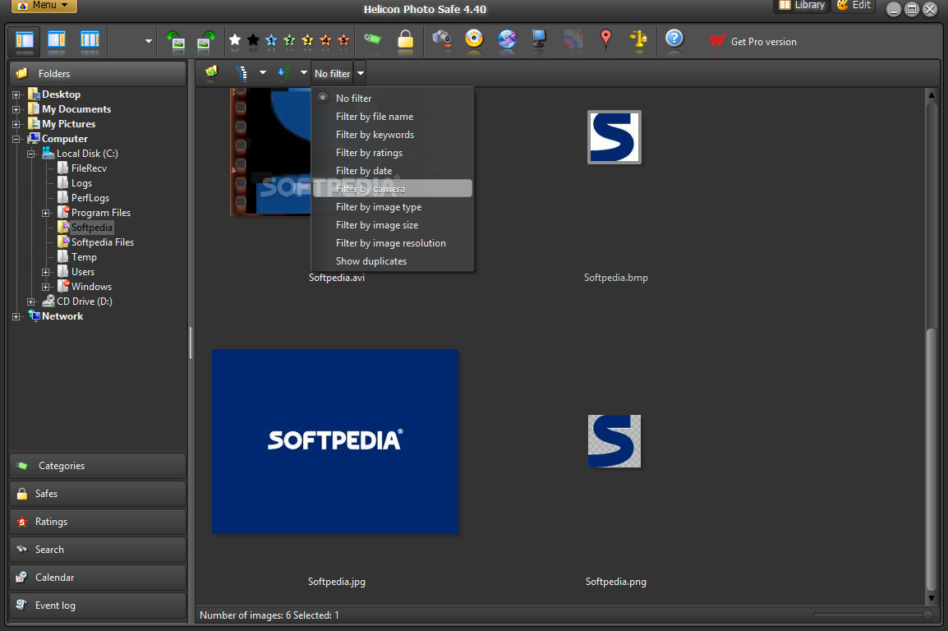This screenshot has width=948, height=631.
Task: Rotate image left with green arrow icon
Action: [x=175, y=40]
